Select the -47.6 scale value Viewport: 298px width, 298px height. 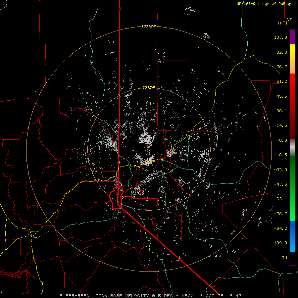click(x=280, y=184)
